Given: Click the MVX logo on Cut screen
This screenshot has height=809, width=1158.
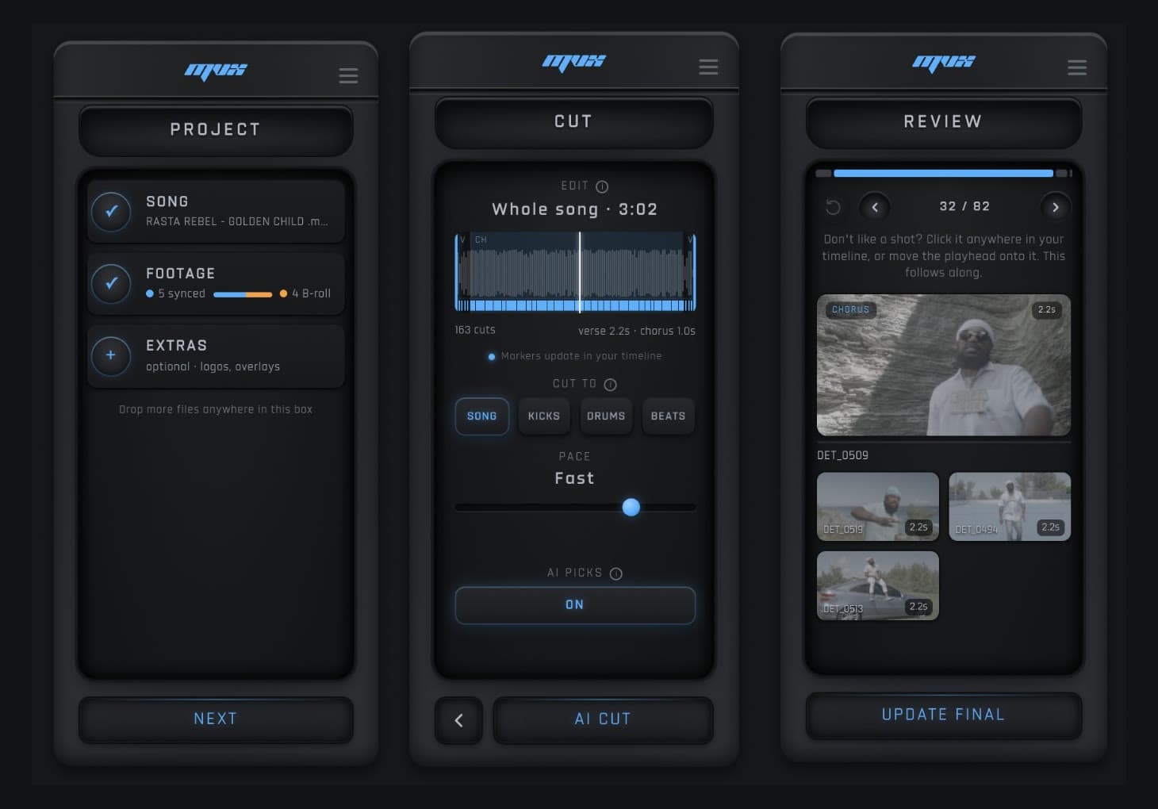Looking at the screenshot, I should coord(574,62).
